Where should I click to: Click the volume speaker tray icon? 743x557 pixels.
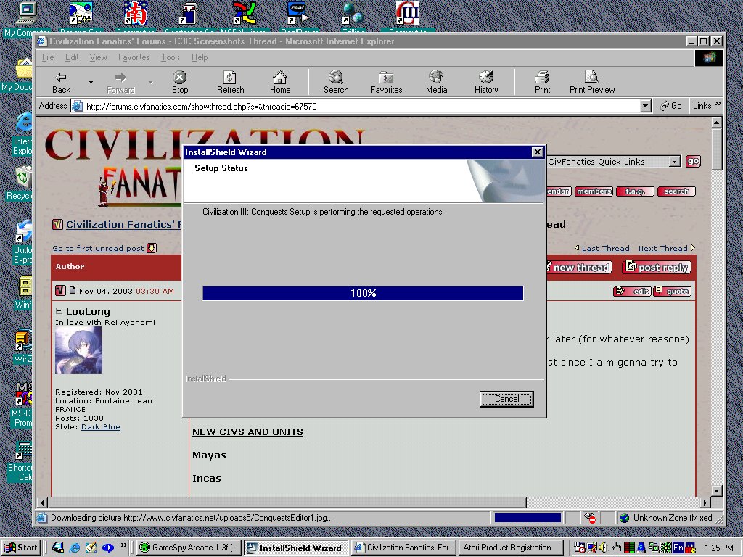603,548
